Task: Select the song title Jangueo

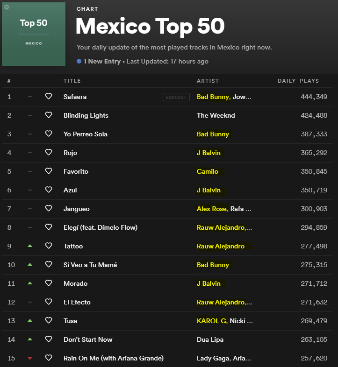Action: [76, 209]
